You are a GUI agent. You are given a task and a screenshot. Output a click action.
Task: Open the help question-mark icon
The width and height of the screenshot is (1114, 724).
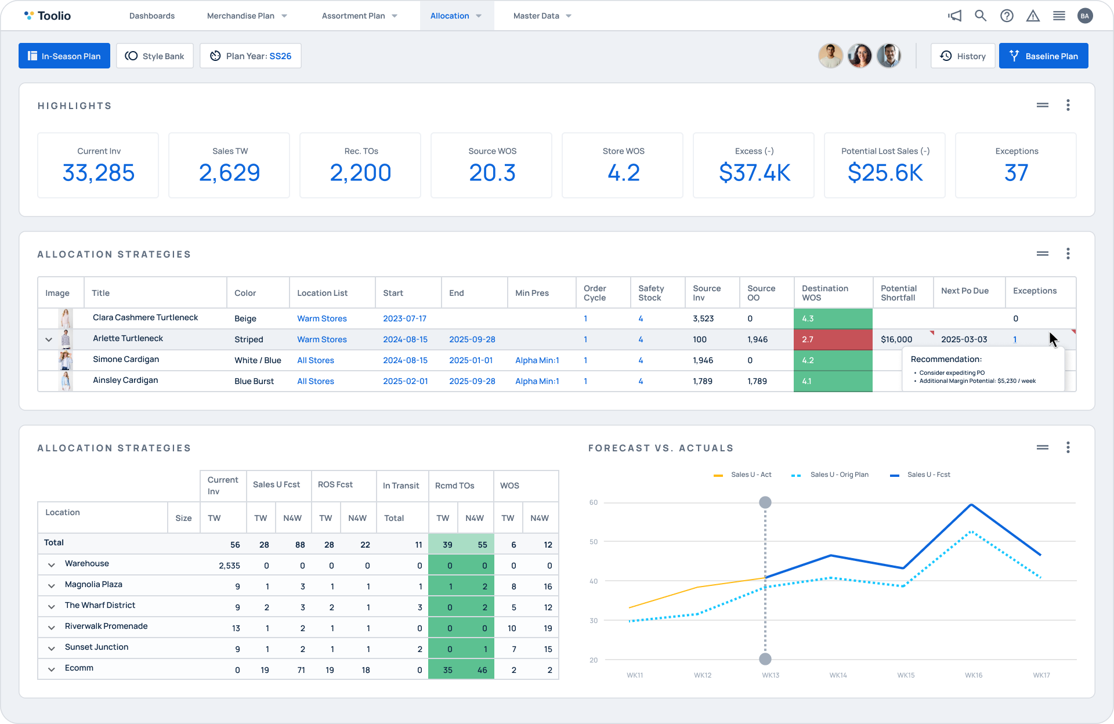pyautogui.click(x=1007, y=16)
